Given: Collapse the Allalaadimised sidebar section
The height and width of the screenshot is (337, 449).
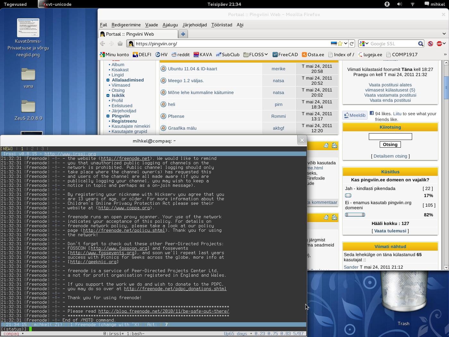Looking at the screenshot, I should (108, 80).
